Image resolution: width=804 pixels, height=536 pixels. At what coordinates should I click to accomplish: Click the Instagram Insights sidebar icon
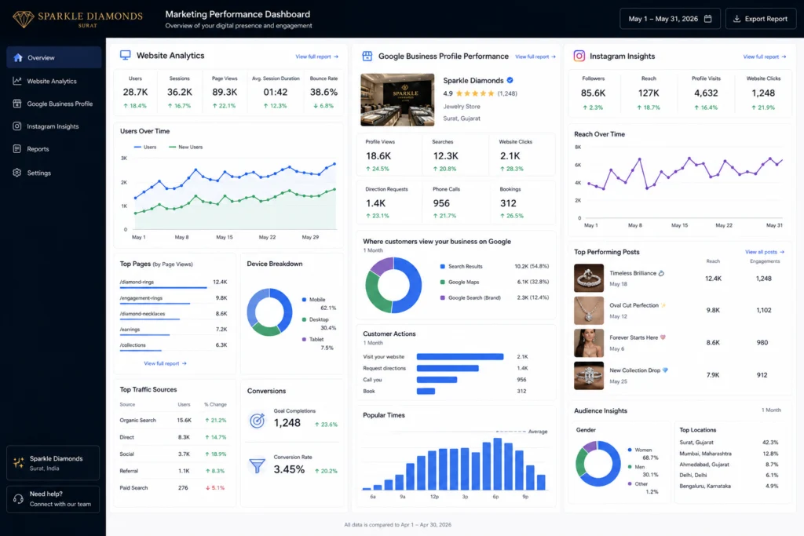pyautogui.click(x=17, y=126)
